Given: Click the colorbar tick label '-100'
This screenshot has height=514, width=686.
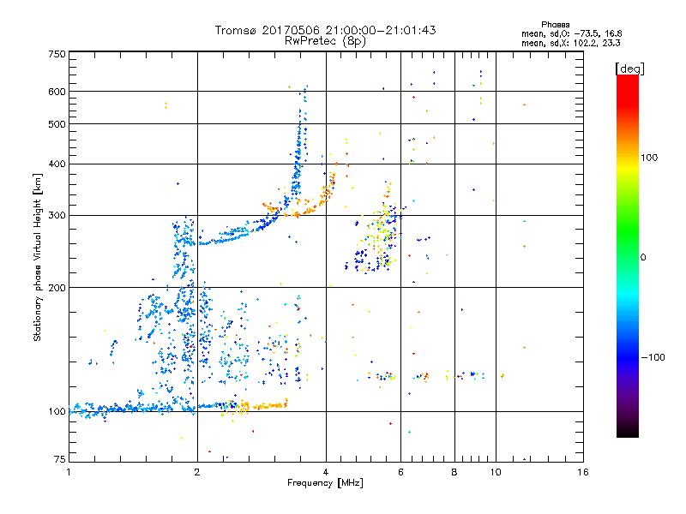Looking at the screenshot, I should (x=653, y=357).
